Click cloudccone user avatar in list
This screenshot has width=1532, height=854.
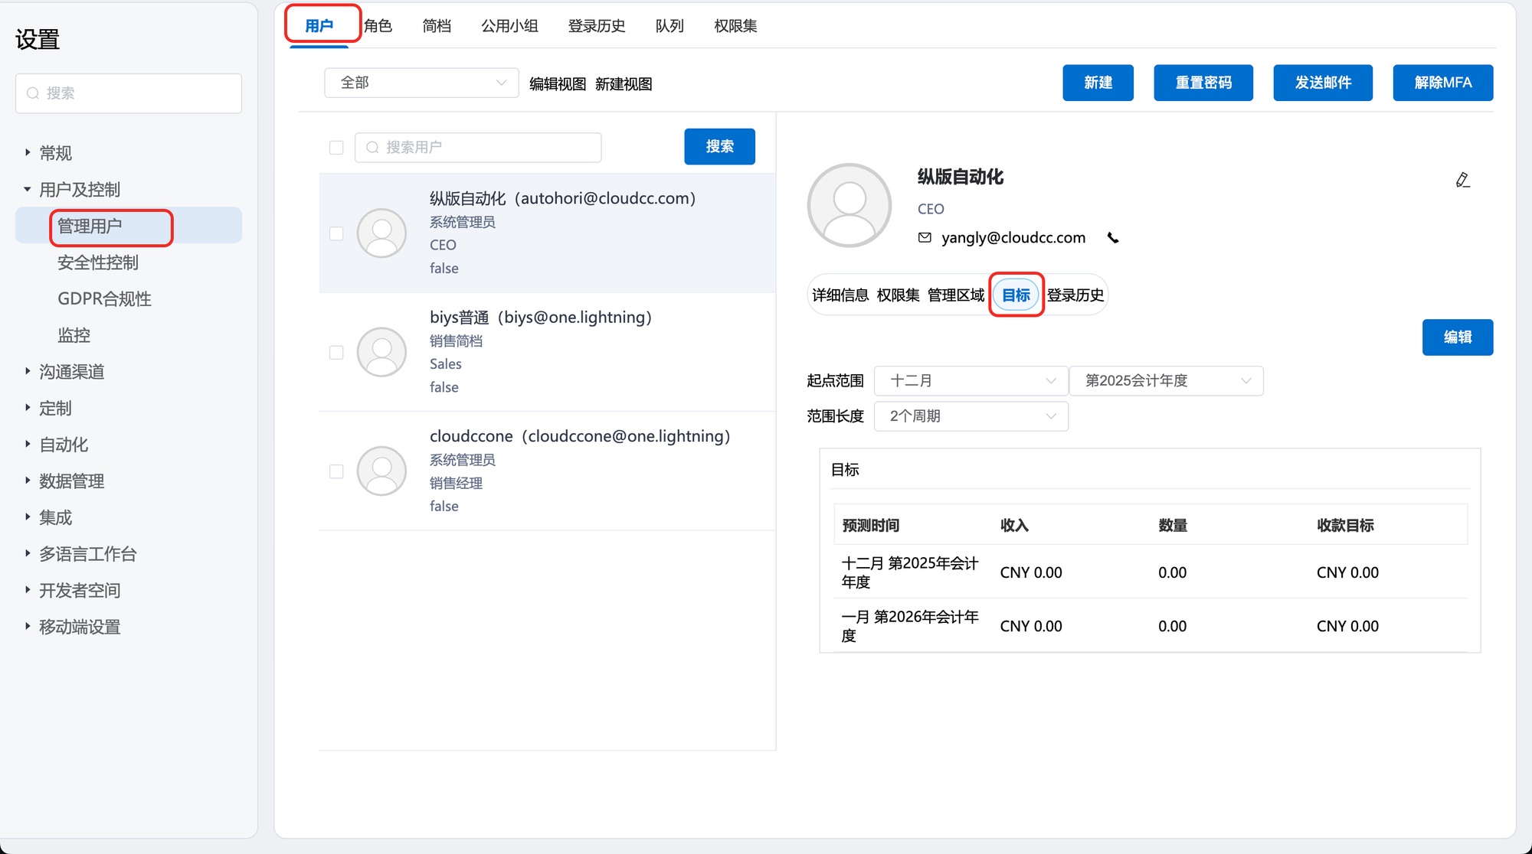tap(381, 471)
